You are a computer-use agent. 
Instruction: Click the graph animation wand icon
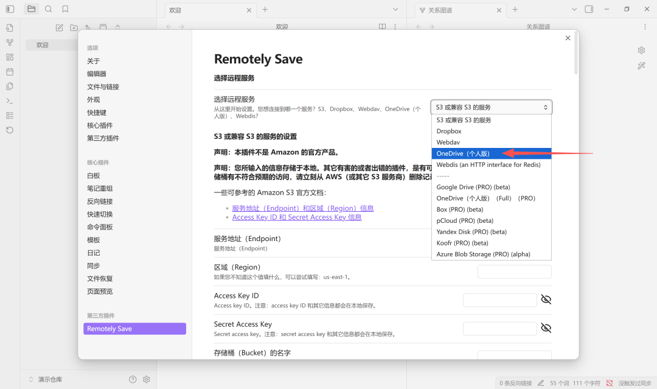[x=642, y=66]
